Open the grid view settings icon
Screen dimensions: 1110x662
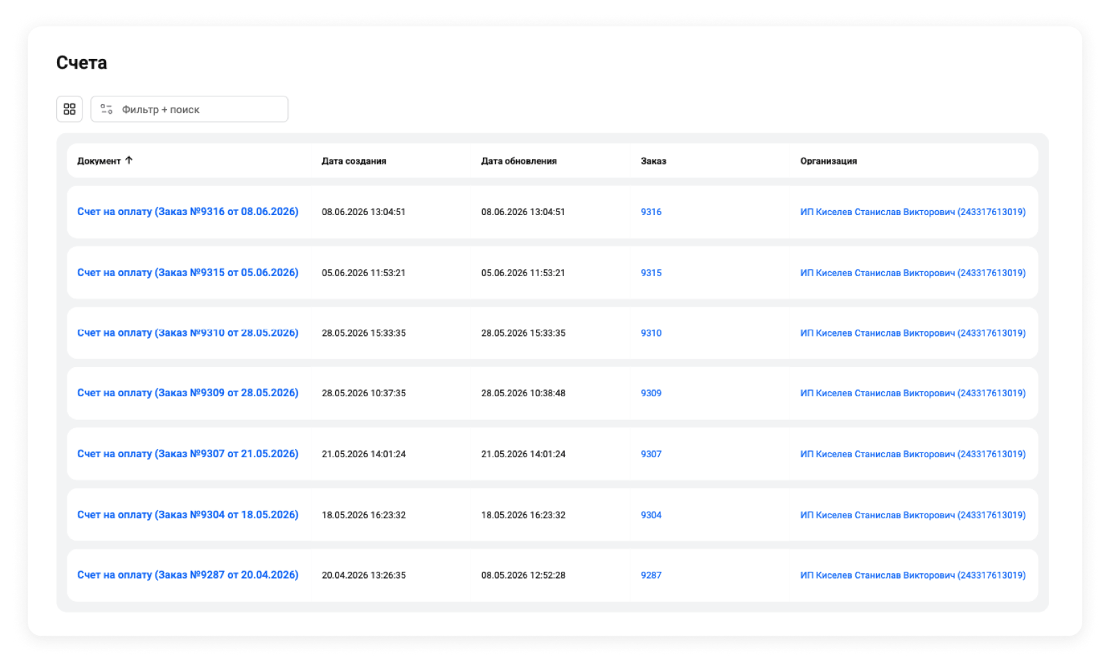pyautogui.click(x=69, y=109)
